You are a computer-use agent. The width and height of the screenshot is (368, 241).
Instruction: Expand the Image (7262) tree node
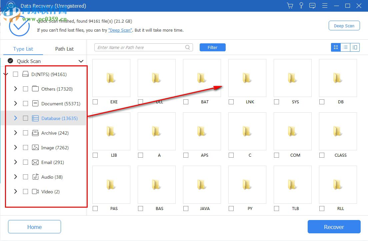click(x=15, y=148)
